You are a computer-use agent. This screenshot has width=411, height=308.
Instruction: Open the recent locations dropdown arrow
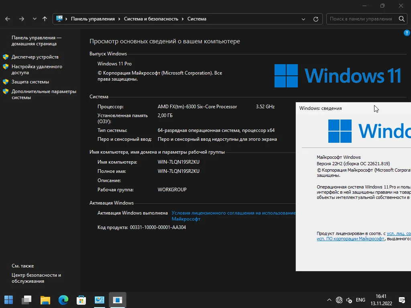[35, 19]
